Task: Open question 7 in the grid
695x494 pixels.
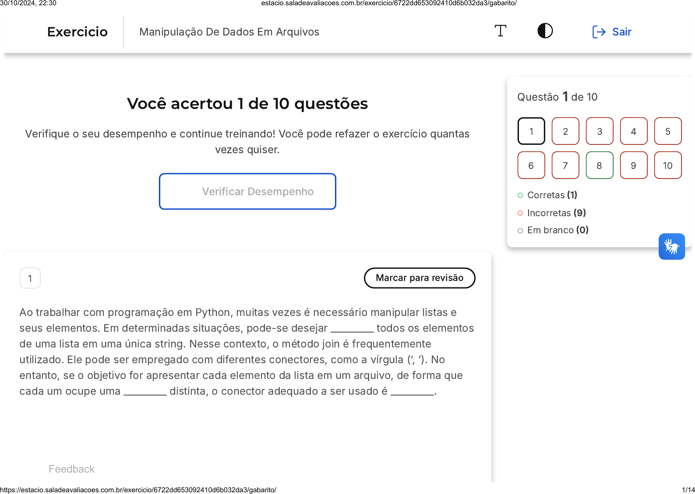Action: (565, 165)
